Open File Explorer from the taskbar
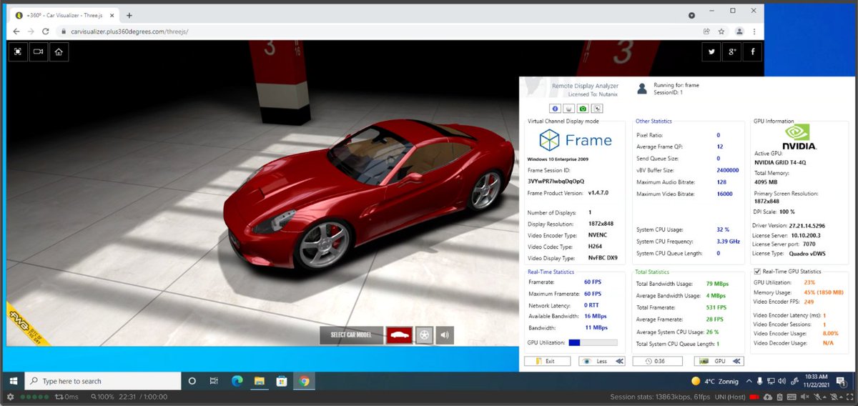 (259, 381)
